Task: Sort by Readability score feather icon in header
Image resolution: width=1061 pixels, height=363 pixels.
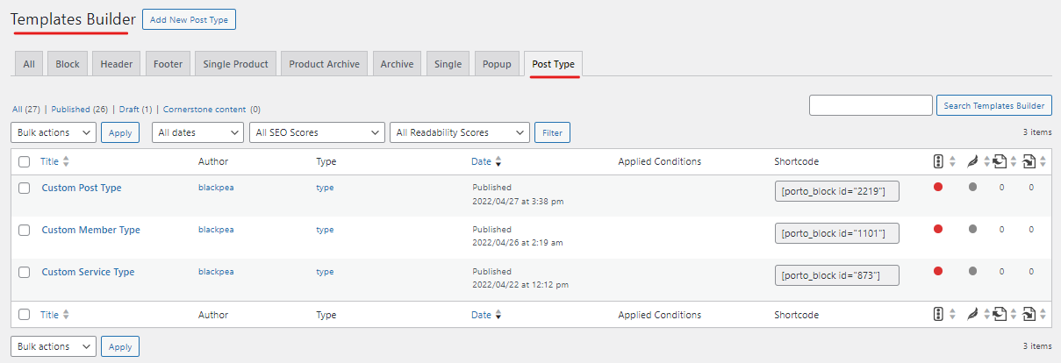Action: point(971,161)
